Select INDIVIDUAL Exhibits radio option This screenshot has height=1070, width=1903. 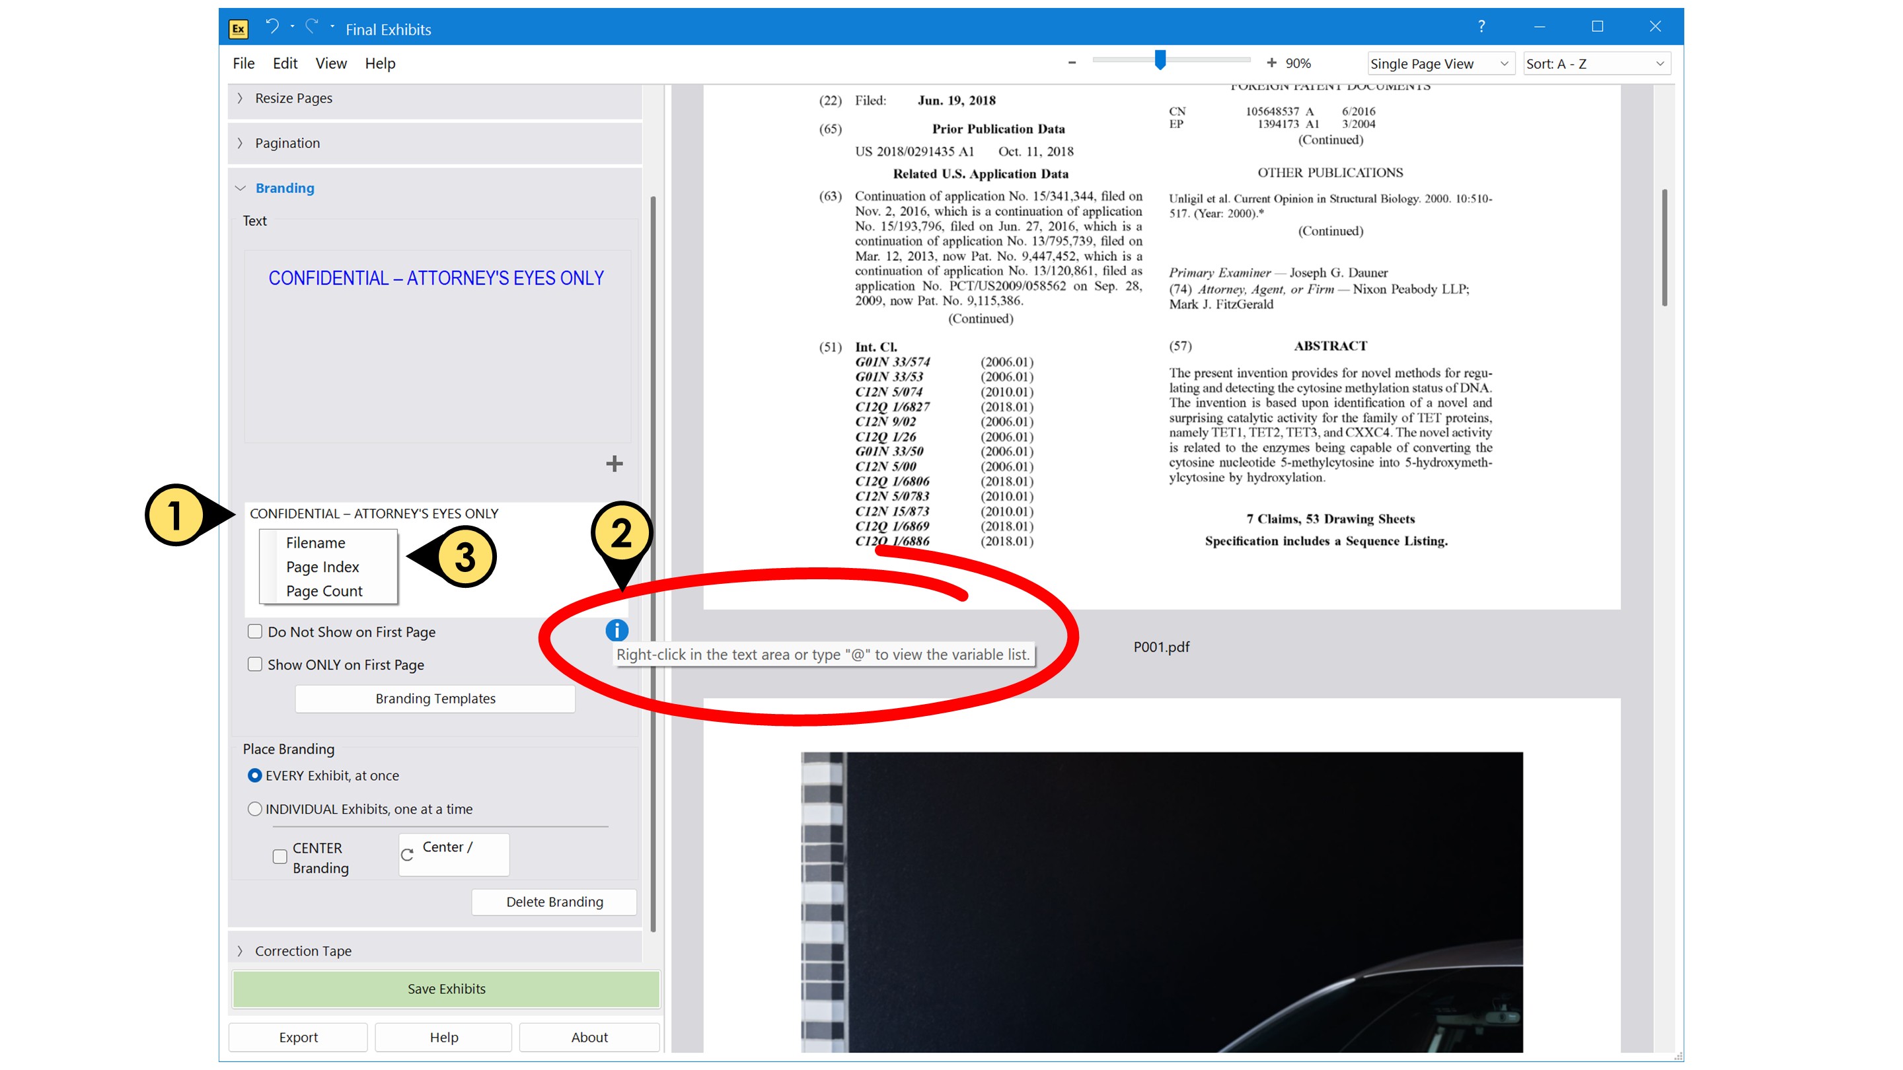tap(255, 808)
